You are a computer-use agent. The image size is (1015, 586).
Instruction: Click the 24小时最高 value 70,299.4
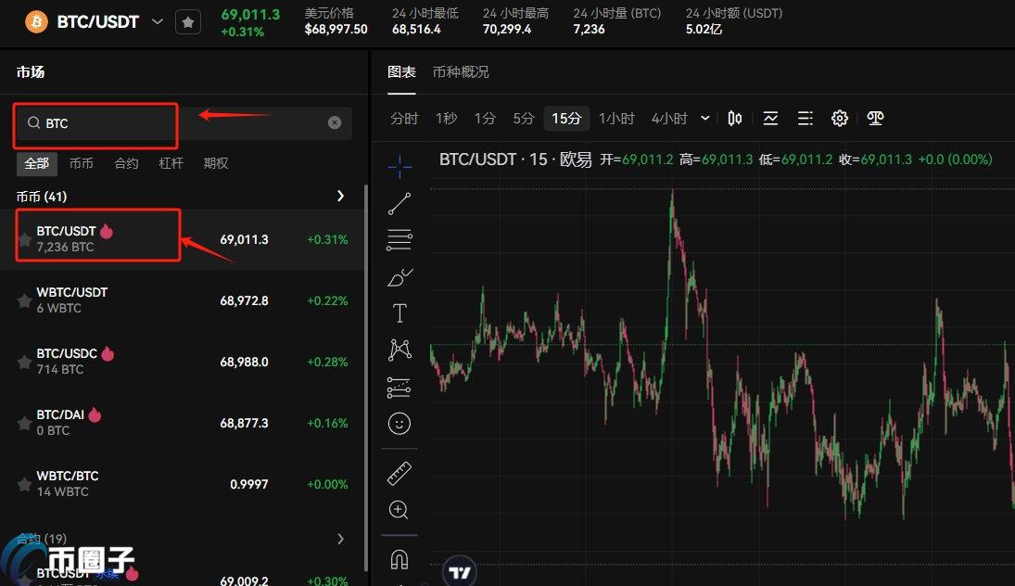[507, 29]
